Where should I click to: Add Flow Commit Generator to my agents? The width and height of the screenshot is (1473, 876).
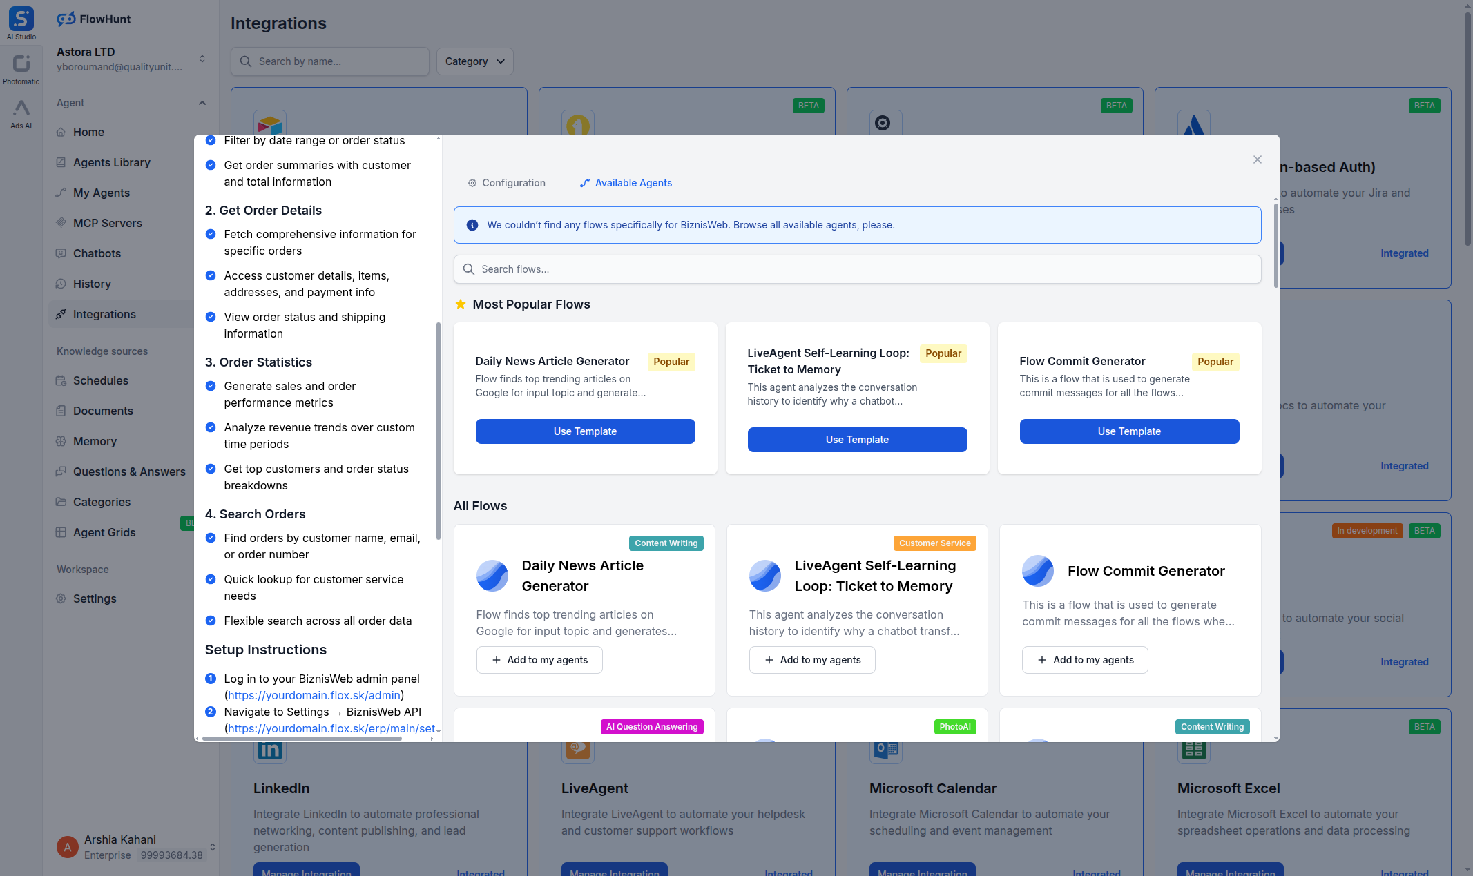[x=1084, y=660]
